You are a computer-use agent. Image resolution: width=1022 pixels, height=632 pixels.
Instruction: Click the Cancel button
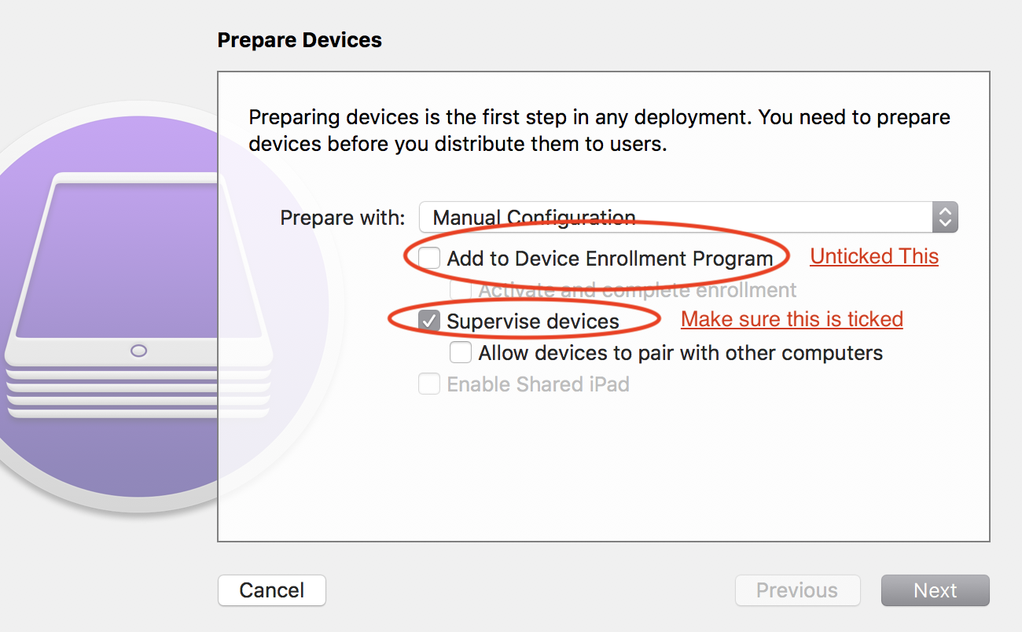(x=271, y=590)
